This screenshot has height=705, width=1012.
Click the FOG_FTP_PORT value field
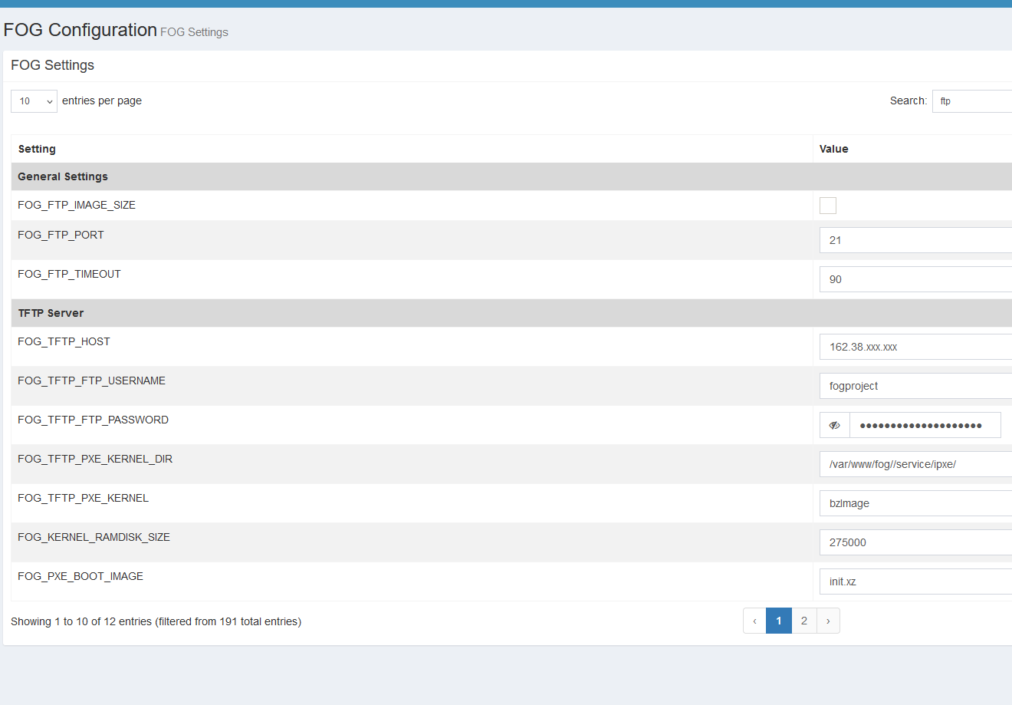pyautogui.click(x=915, y=240)
